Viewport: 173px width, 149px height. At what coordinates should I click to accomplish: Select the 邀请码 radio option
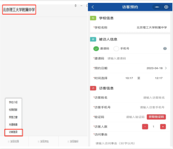[x=96, y=49]
